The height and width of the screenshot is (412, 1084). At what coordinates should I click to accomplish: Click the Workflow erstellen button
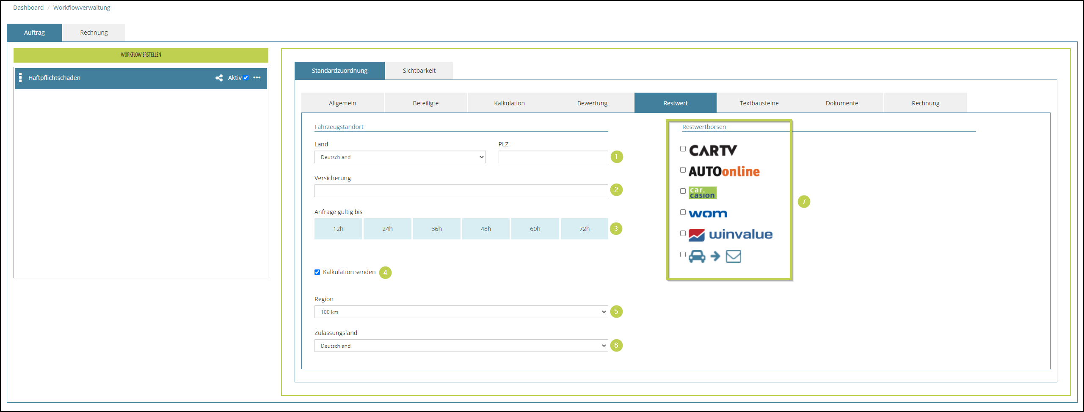(x=141, y=55)
